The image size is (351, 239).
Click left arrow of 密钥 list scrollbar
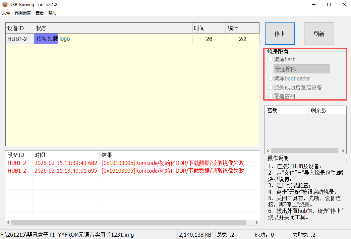[x=268, y=151]
